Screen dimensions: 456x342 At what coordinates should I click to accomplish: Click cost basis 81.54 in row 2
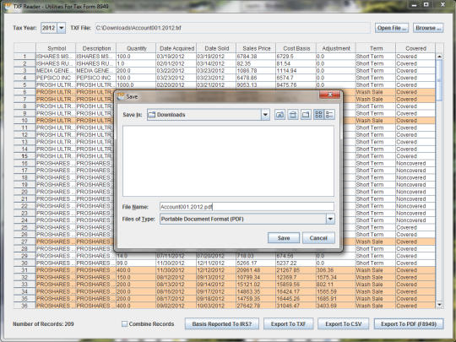coord(296,63)
